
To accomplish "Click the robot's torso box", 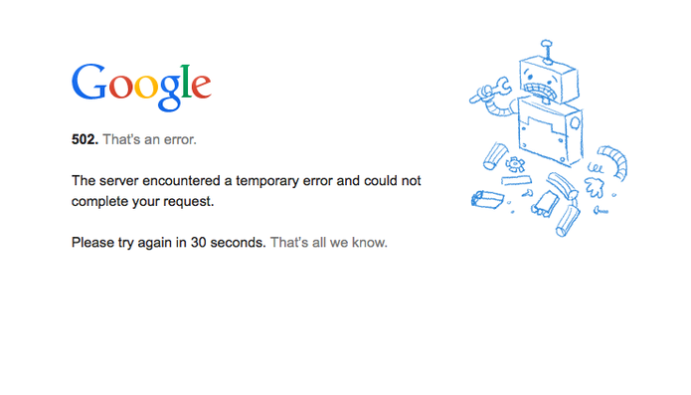I will coord(551,131).
